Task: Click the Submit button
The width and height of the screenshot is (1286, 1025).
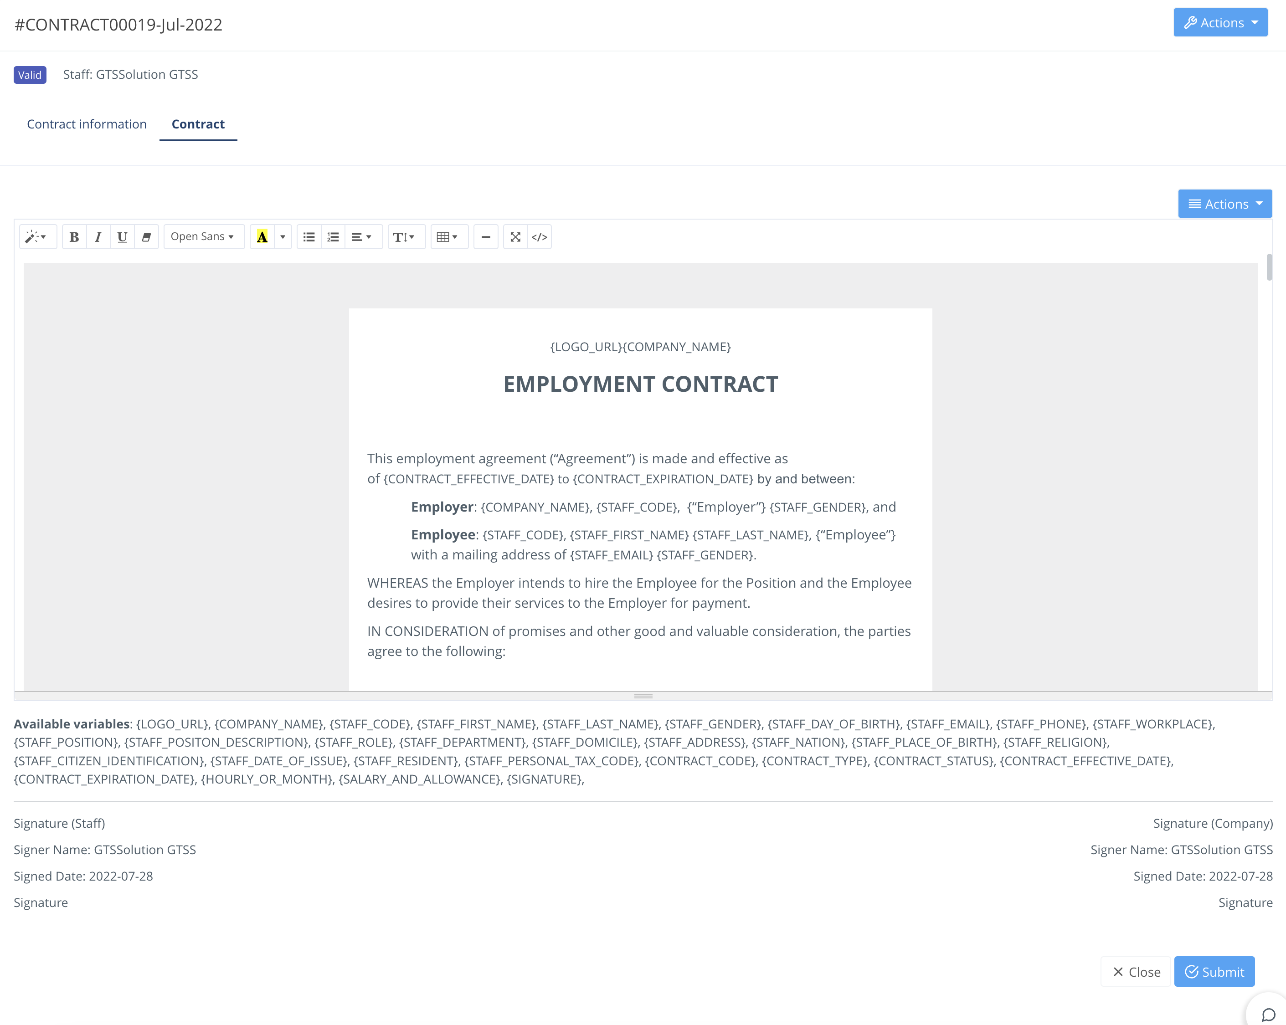Action: [x=1214, y=971]
